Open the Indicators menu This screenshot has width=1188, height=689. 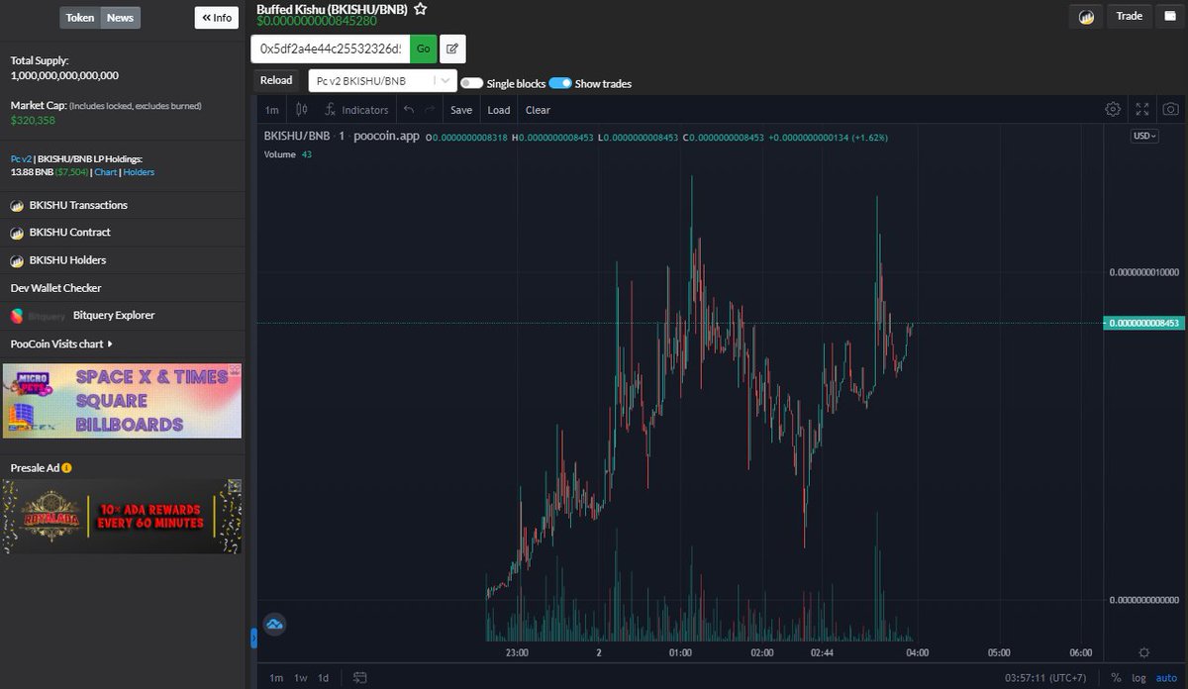tap(356, 110)
